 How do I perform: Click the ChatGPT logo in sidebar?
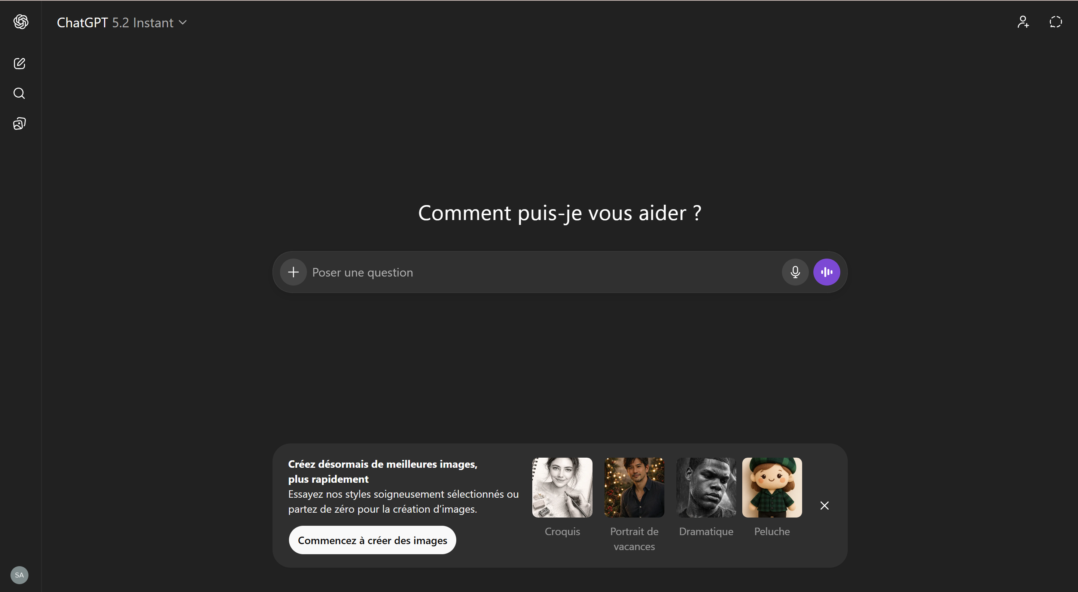tap(21, 22)
